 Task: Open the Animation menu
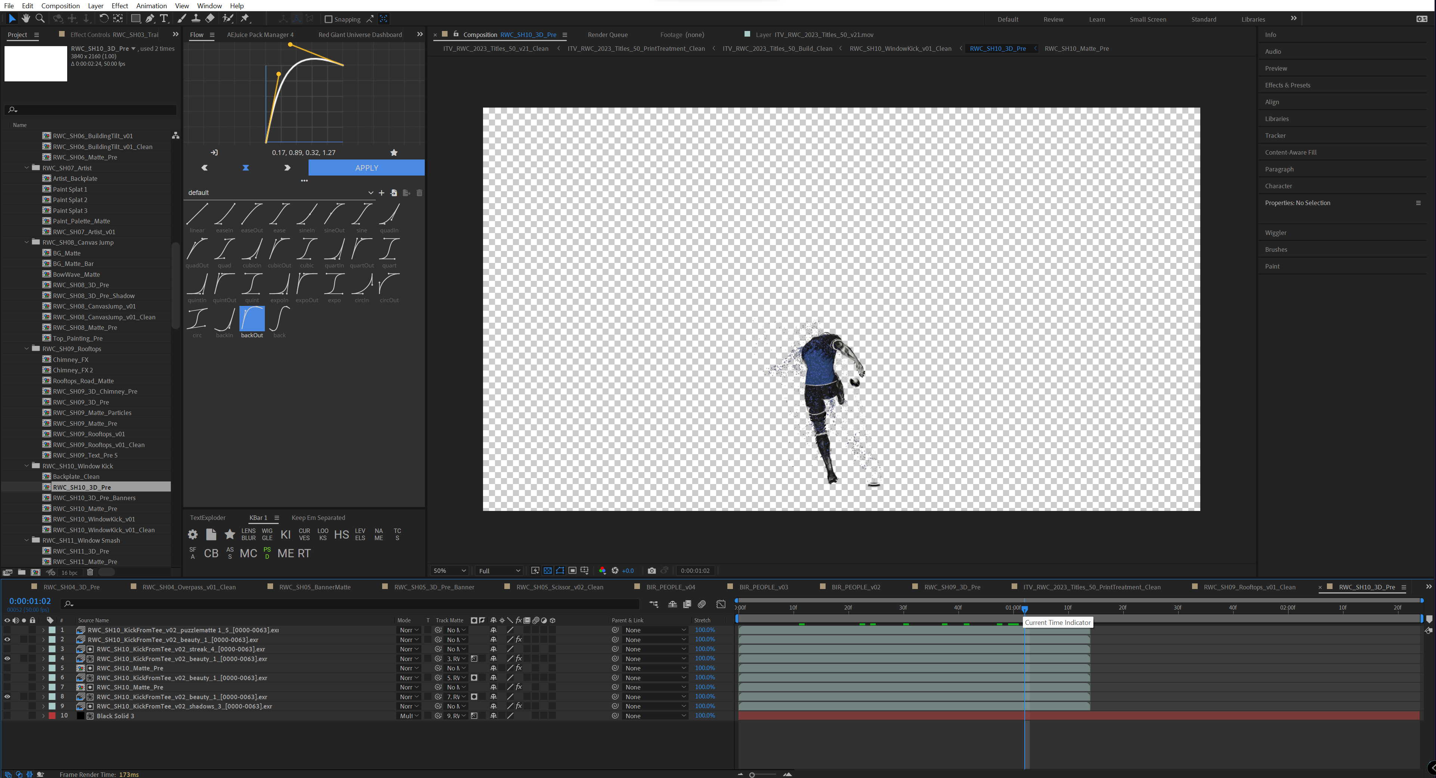(x=151, y=6)
